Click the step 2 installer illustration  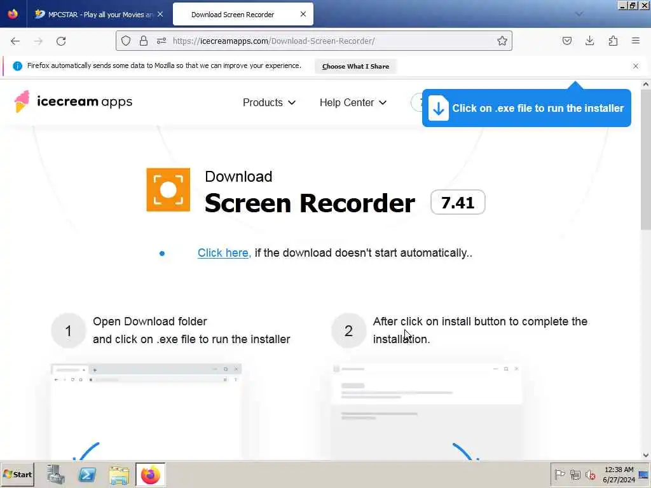(x=427, y=412)
